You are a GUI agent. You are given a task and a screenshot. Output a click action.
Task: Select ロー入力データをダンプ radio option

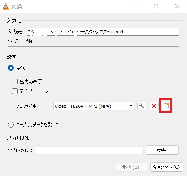tap(11, 125)
